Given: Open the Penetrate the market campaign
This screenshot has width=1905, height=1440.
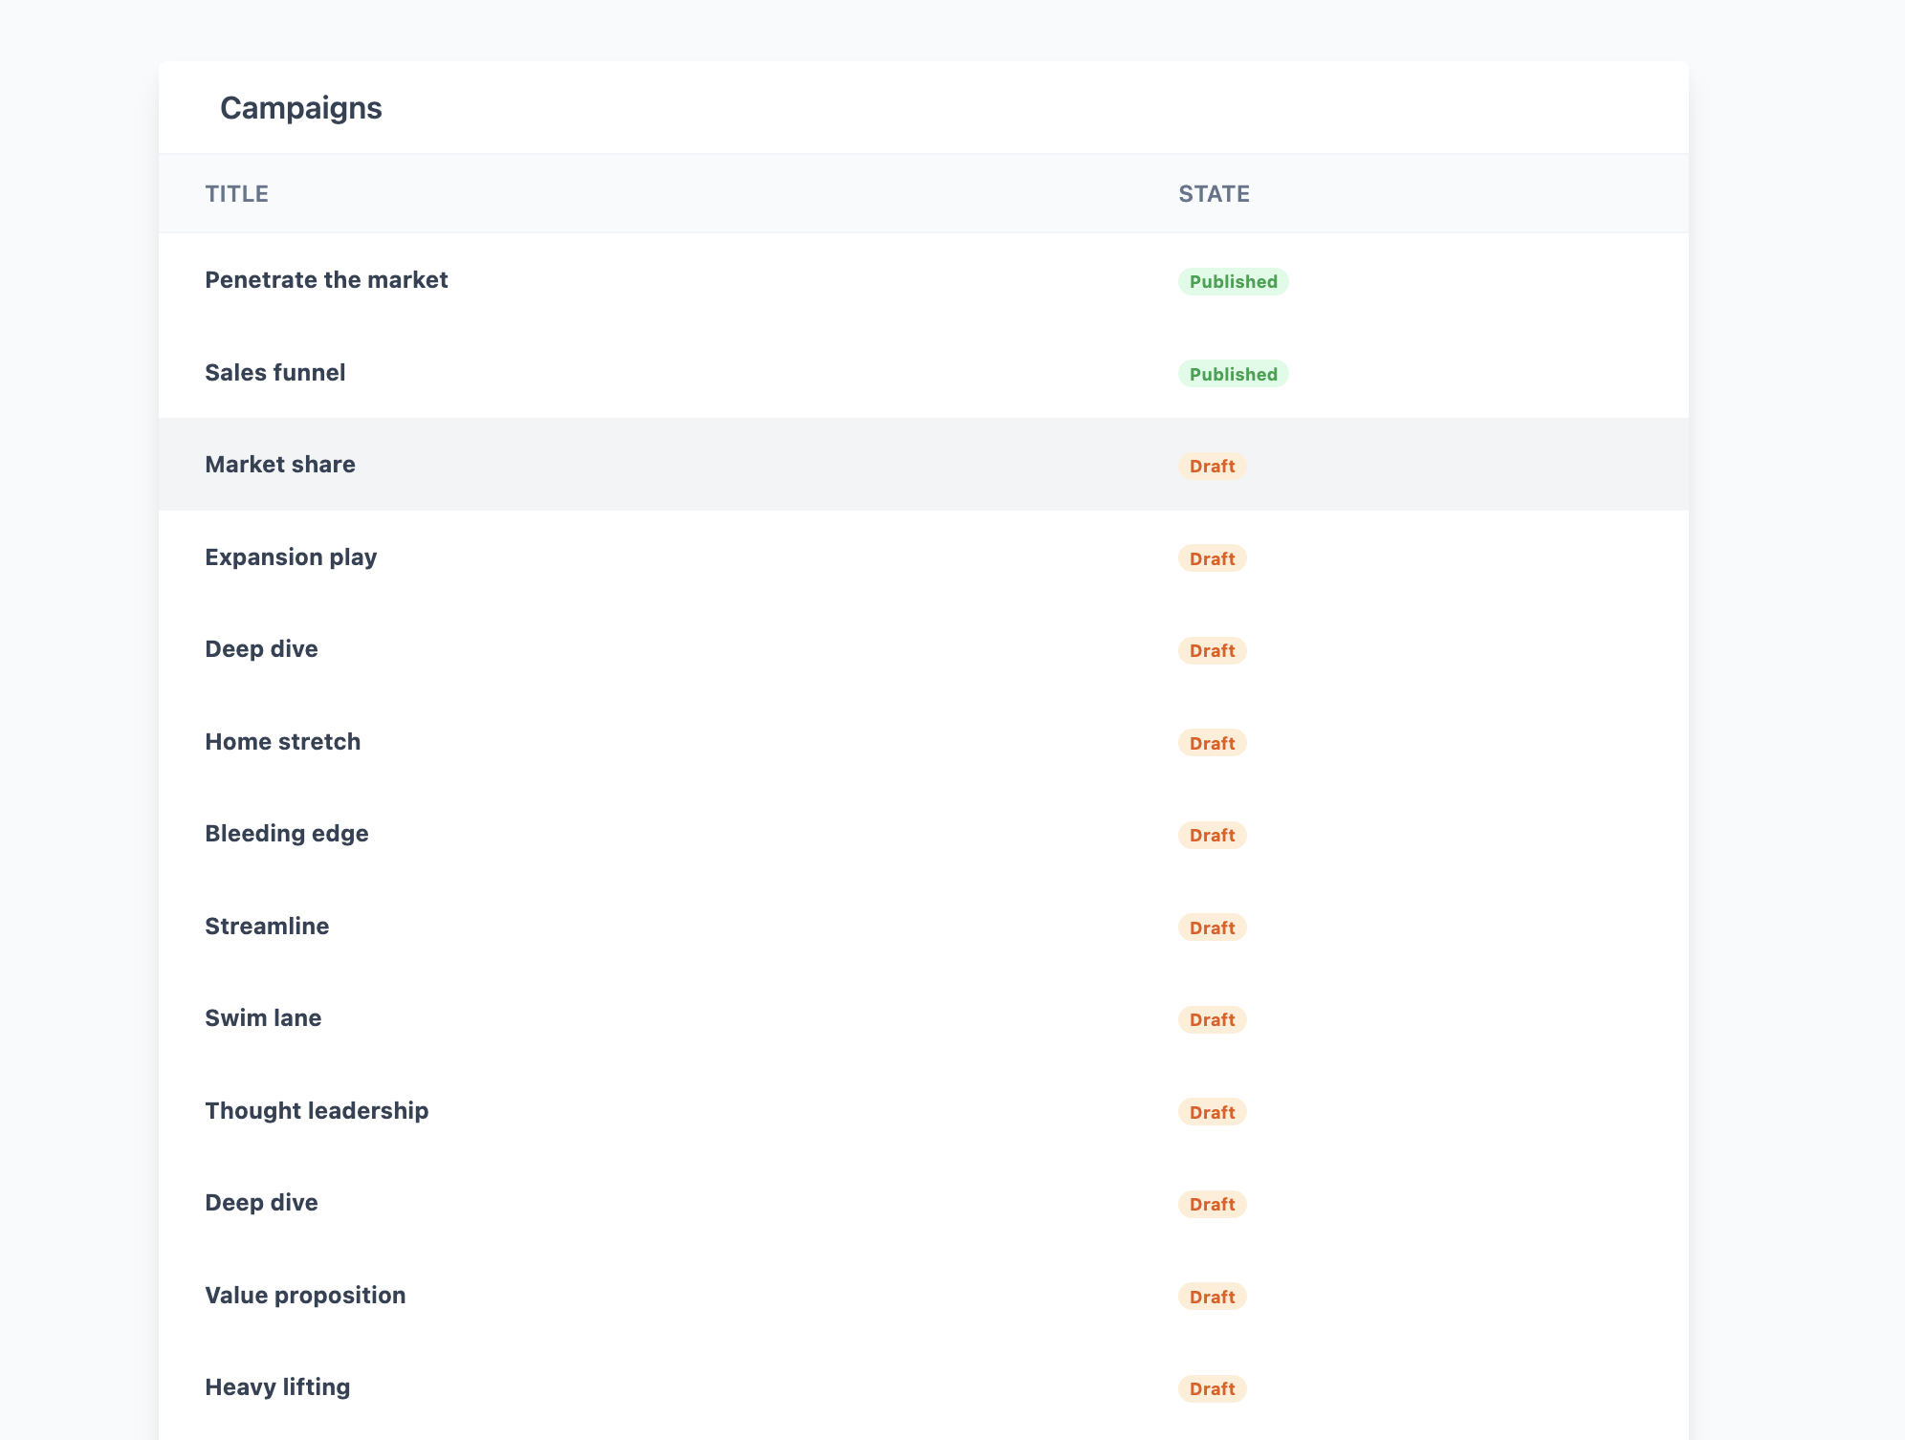Looking at the screenshot, I should click(x=326, y=280).
